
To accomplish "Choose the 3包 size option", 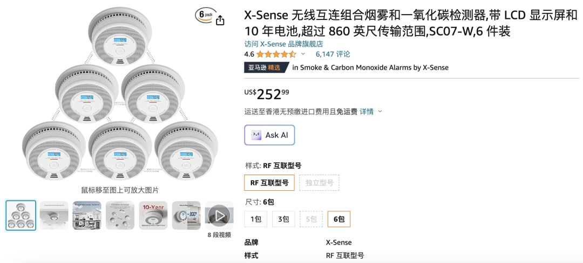I will coord(283,219).
